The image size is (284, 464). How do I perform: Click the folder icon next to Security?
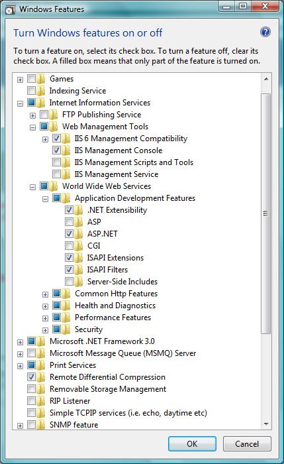66,329
